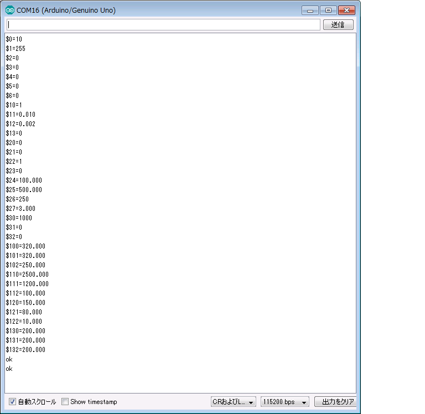
Task: Click the last ok response line
Action: [x=9, y=369]
